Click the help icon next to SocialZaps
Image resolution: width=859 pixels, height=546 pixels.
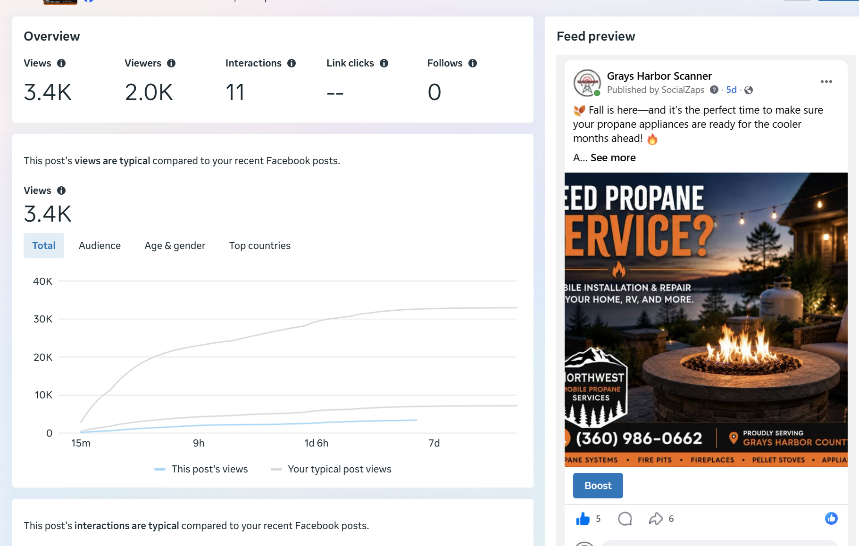click(x=714, y=90)
